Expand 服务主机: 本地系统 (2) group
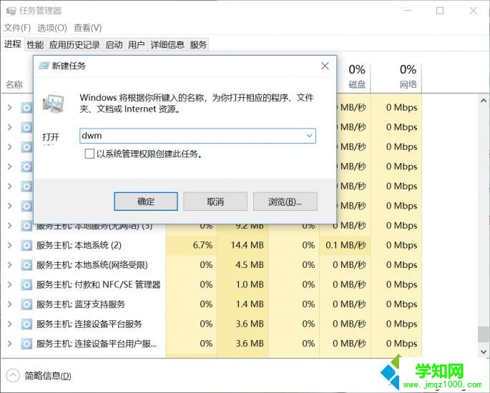490x393 pixels. click(x=10, y=245)
